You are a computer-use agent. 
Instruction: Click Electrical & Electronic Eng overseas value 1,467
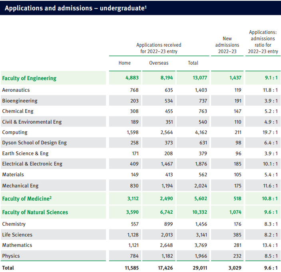click(x=167, y=164)
